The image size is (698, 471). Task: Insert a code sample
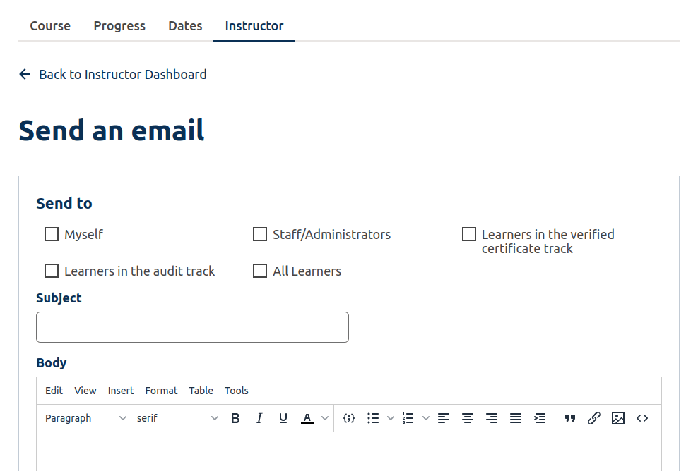pos(348,418)
